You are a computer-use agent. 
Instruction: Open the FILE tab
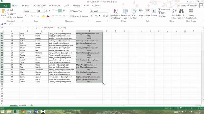click(5, 6)
